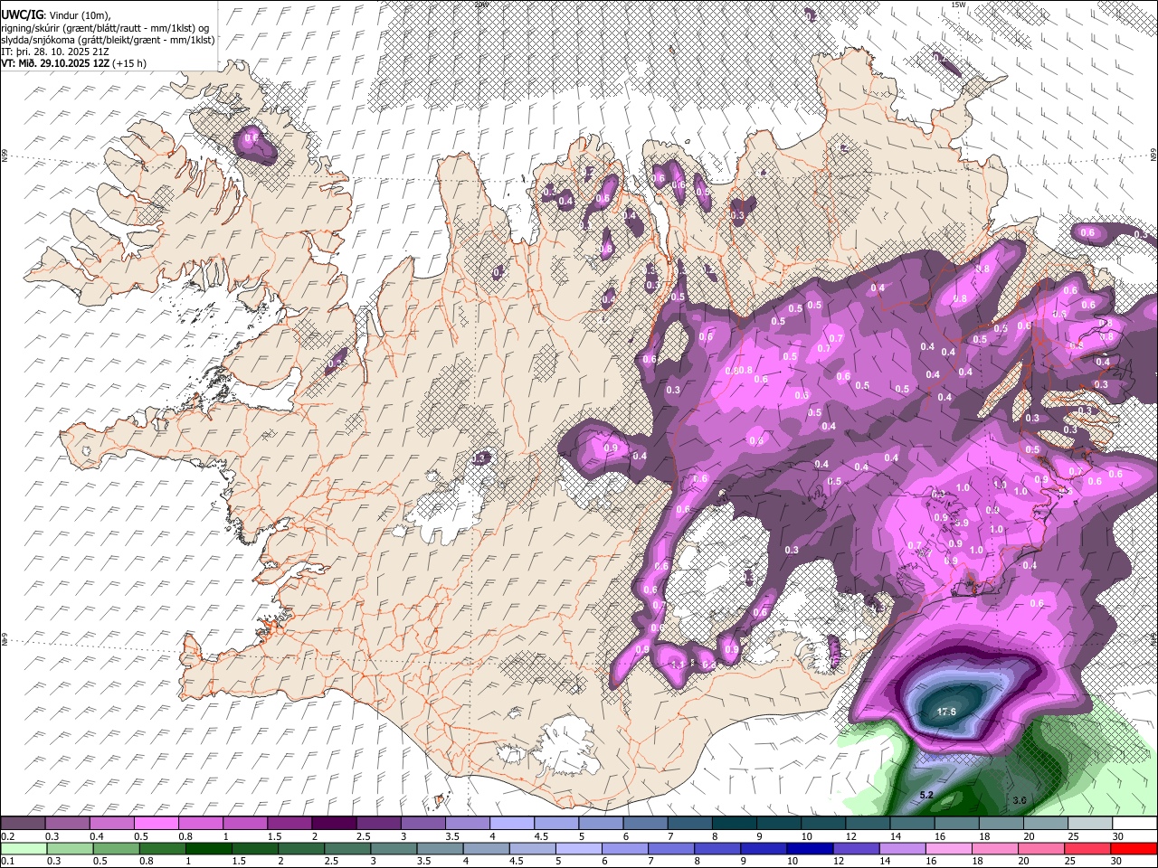Select the snow legend swatch labeled 3.5

tap(467, 824)
